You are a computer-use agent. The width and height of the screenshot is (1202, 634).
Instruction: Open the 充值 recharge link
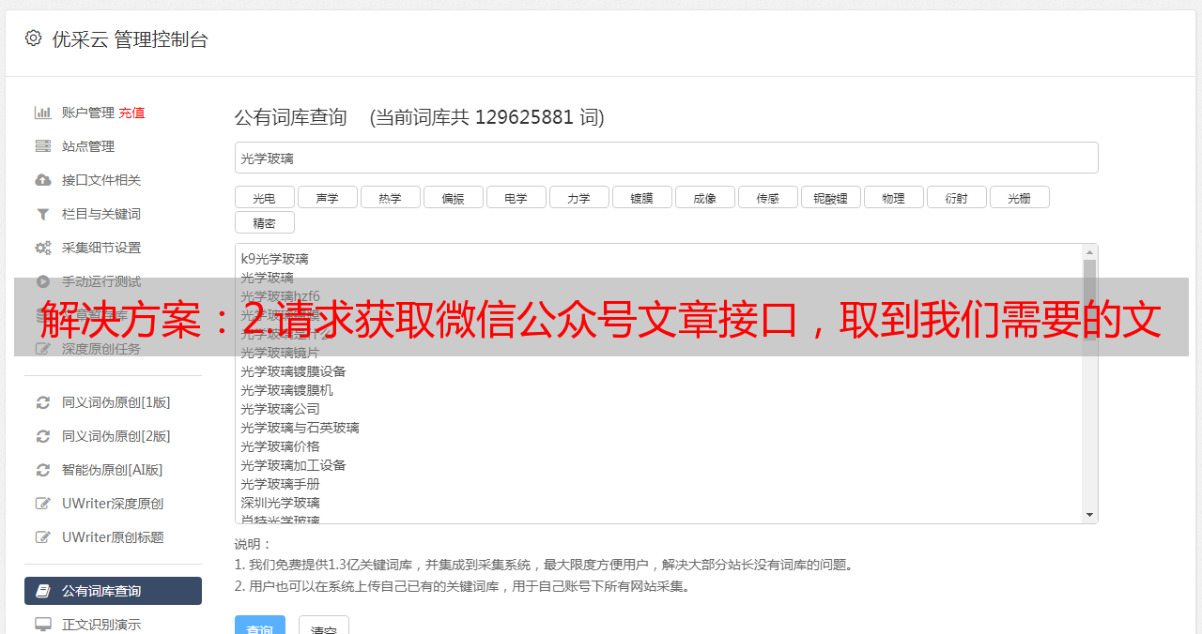coord(131,113)
